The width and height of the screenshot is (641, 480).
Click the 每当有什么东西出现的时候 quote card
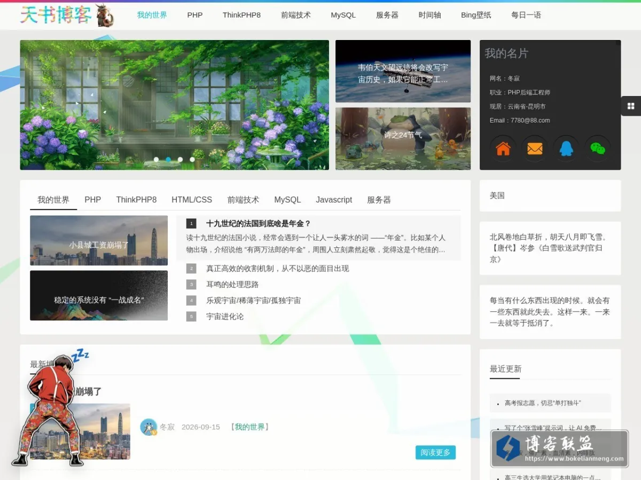pyautogui.click(x=550, y=311)
